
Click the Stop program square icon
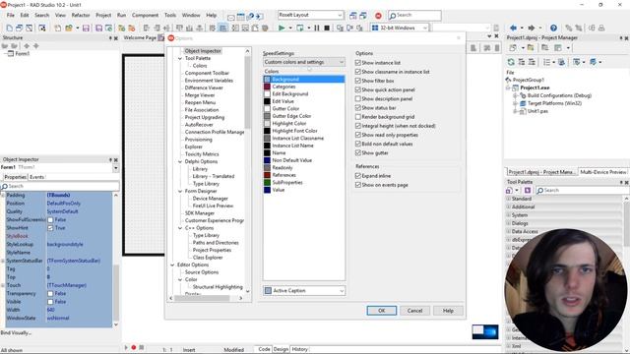point(327,29)
